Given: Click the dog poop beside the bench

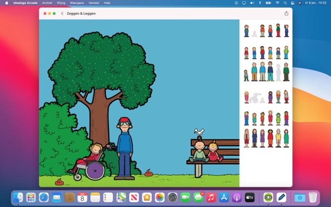Looking at the screenshot, I should pos(149,173).
